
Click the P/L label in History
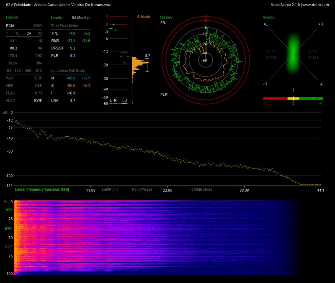[163, 23]
